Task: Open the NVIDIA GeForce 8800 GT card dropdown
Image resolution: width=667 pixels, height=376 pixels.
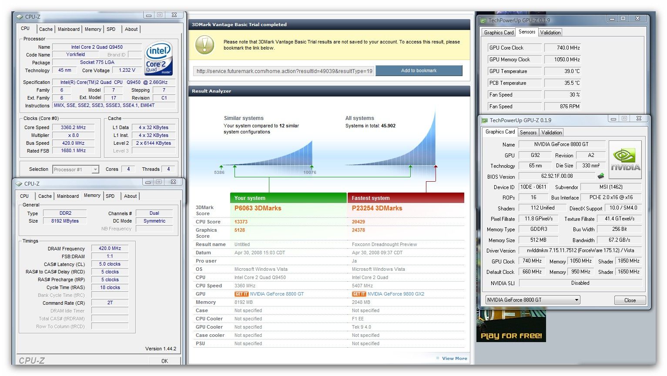Action: pyautogui.click(x=533, y=300)
